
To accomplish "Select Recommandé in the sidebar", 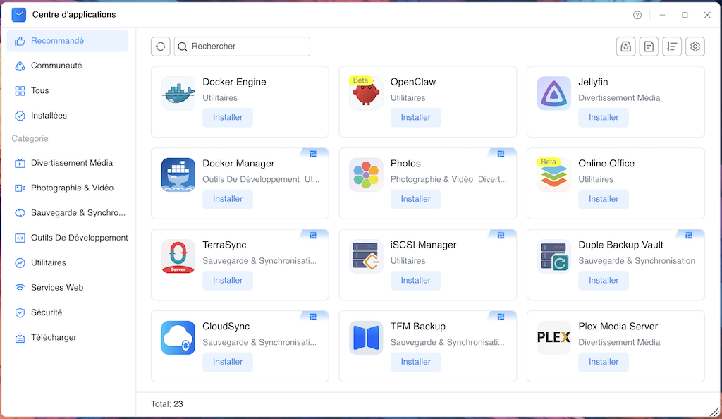I will click(68, 41).
